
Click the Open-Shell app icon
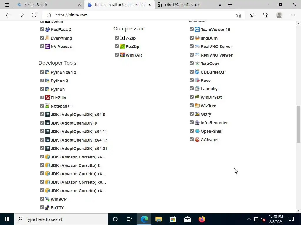coord(197,131)
